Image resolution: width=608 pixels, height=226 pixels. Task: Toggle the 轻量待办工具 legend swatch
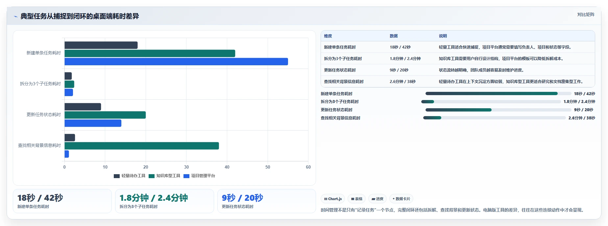117,176
